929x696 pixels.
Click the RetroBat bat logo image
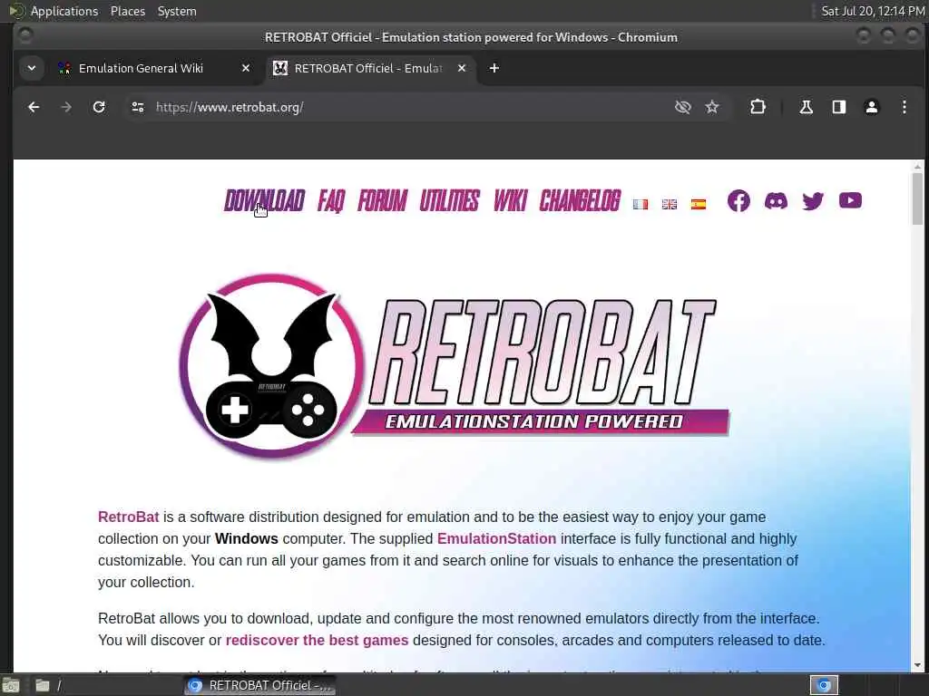tap(271, 366)
